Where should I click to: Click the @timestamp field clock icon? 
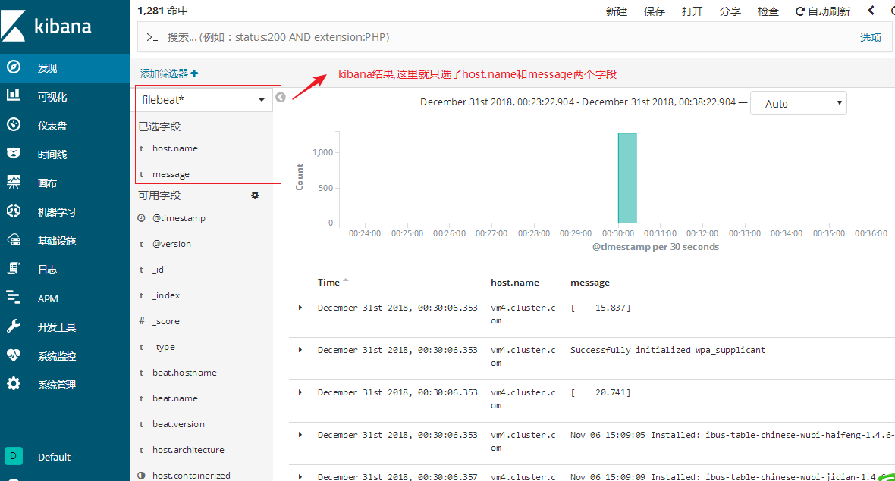tap(142, 217)
